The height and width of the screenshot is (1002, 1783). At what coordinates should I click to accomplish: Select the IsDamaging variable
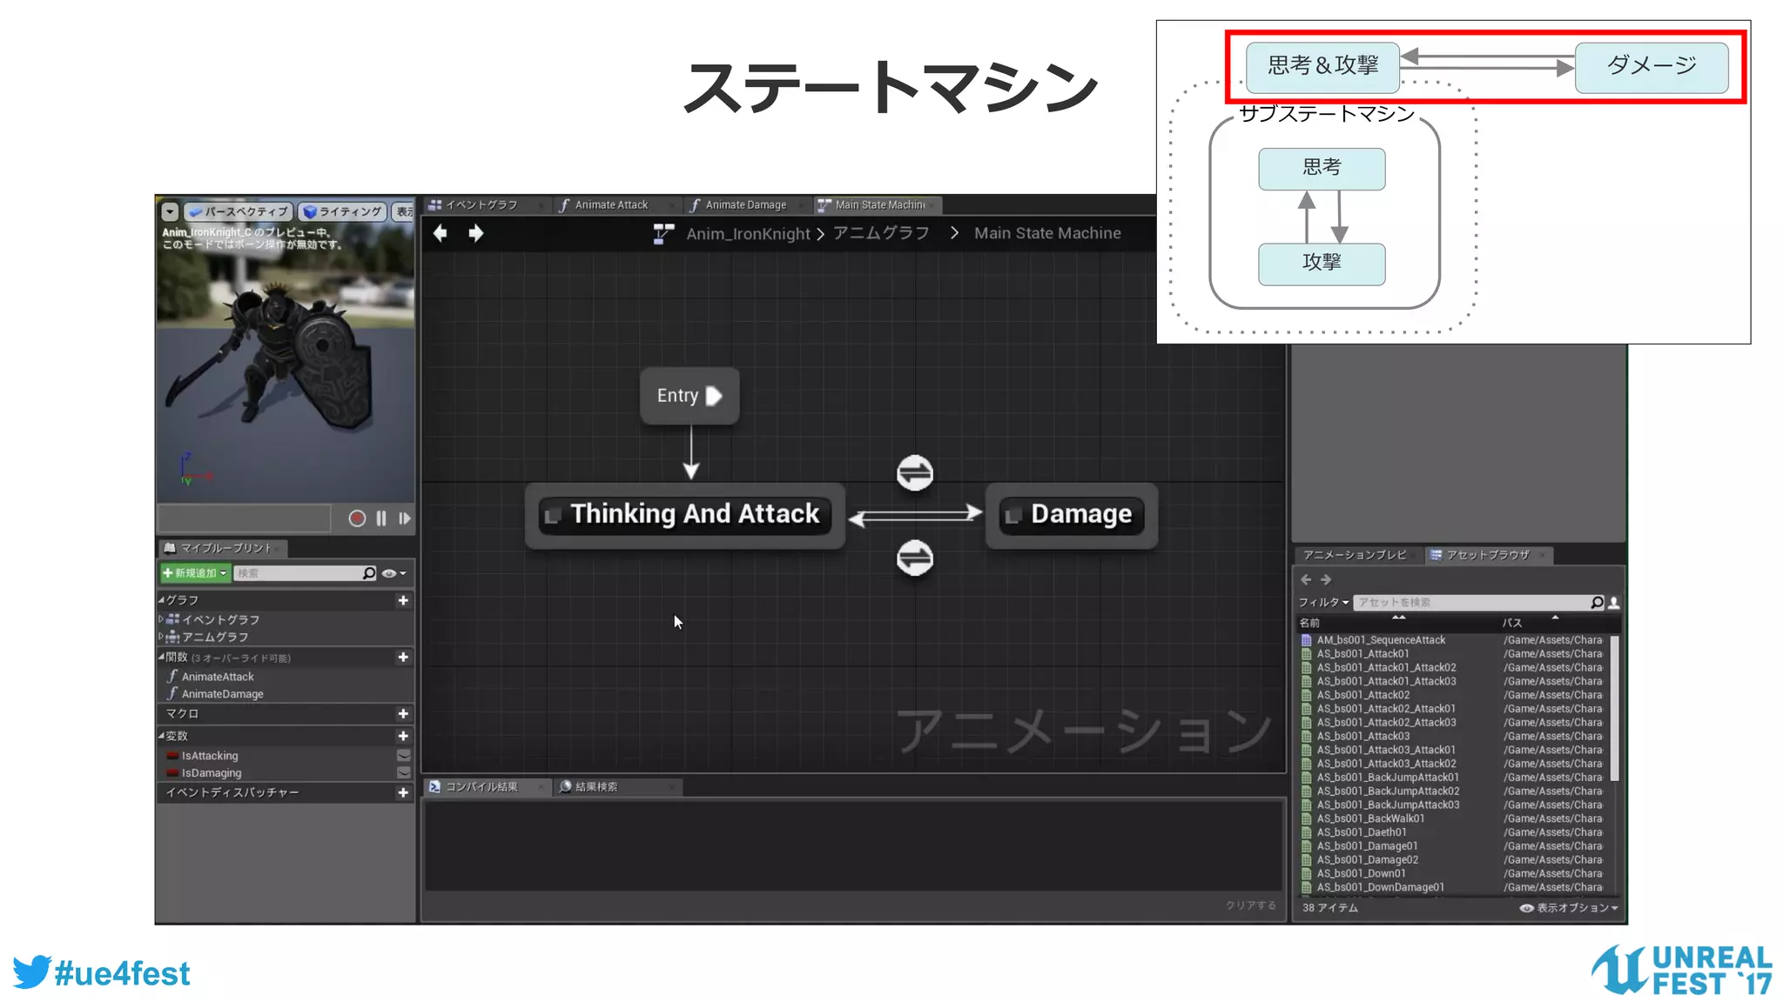click(212, 773)
